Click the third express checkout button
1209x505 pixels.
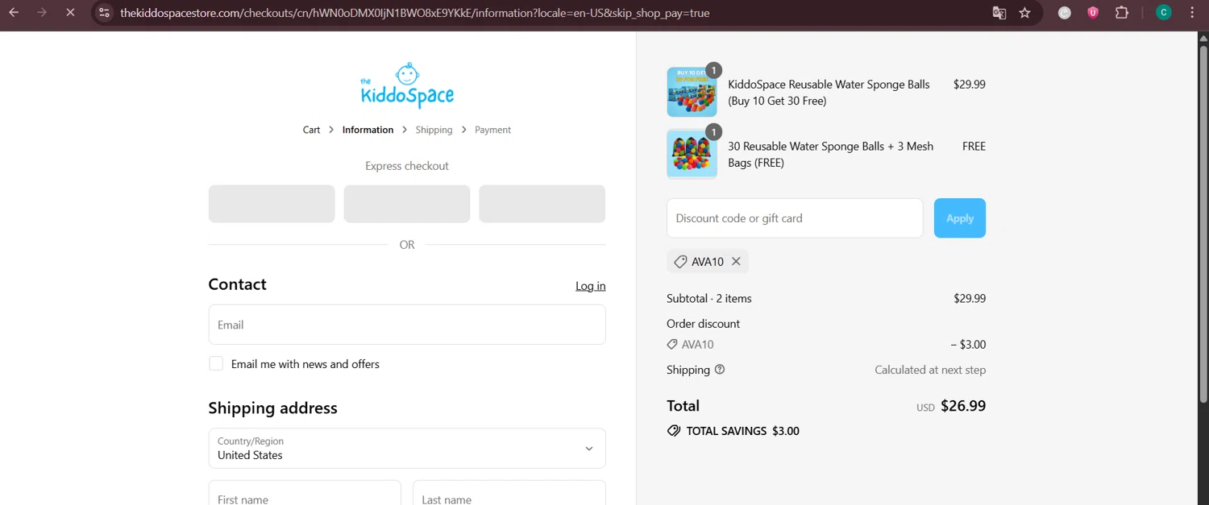(x=542, y=204)
